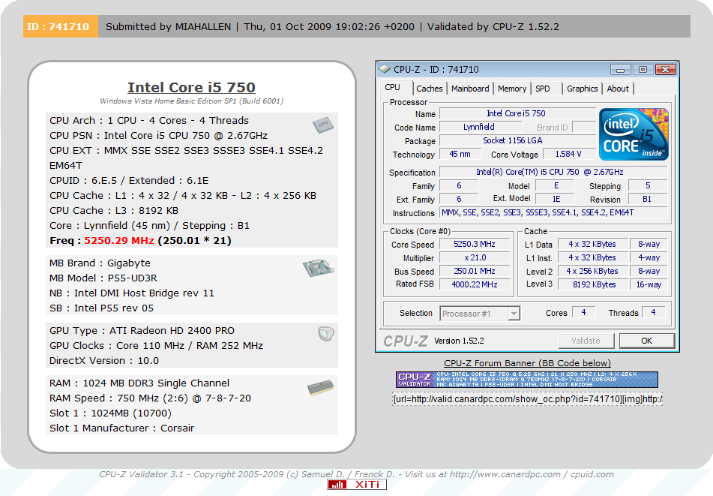Click the Version 1.52.2 label
Screen dimensions: 713x496
(459, 341)
